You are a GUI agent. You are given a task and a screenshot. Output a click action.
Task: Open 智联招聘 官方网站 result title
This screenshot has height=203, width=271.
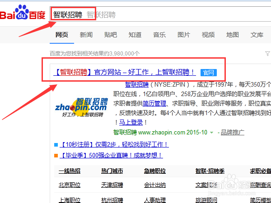(125, 72)
